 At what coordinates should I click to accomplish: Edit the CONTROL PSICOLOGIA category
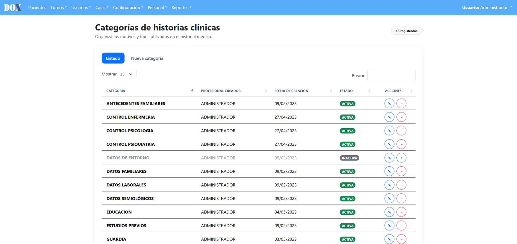(389, 131)
